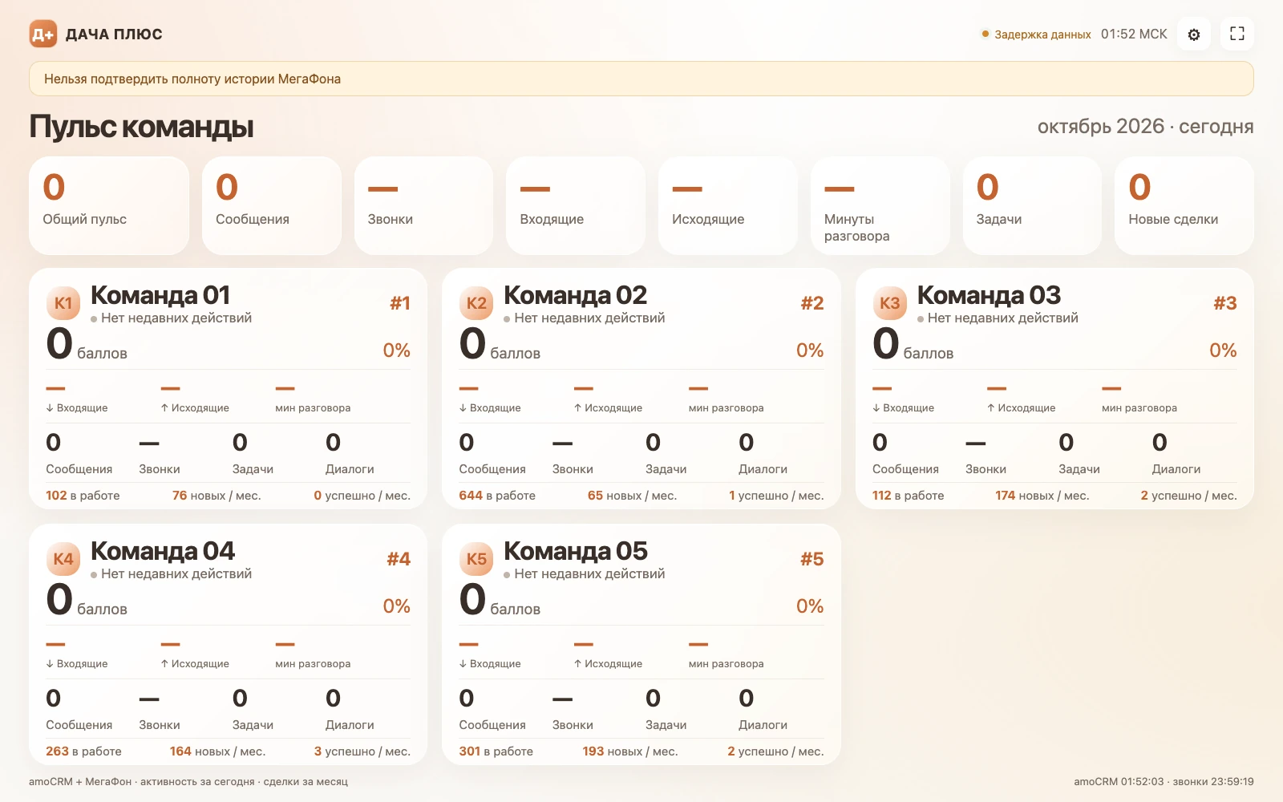Click 65 новых / мес. value
The height and width of the screenshot is (802, 1283).
(x=632, y=496)
